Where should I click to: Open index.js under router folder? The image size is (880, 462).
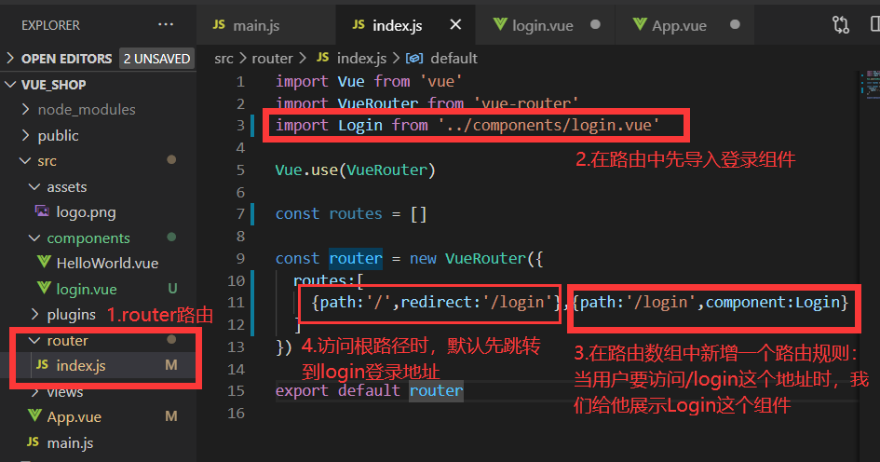(81, 365)
